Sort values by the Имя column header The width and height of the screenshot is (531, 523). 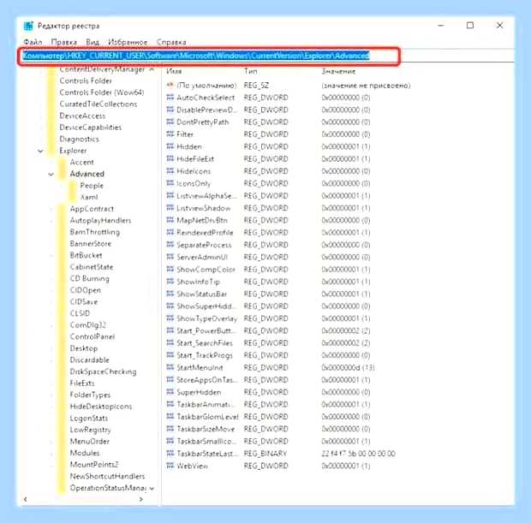point(174,71)
